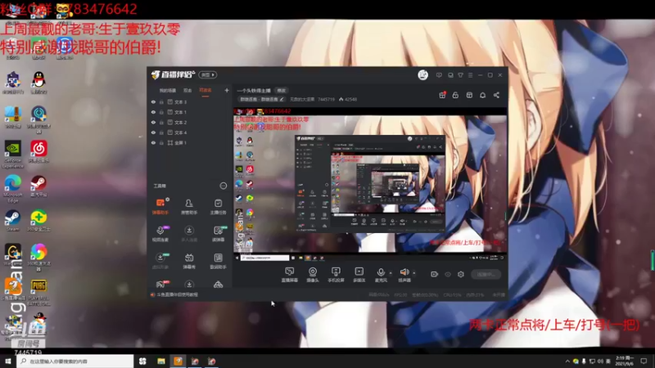Viewport: 655px width, 368px height.
Task: Switch to the active orange scene tab
Action: pos(206,91)
